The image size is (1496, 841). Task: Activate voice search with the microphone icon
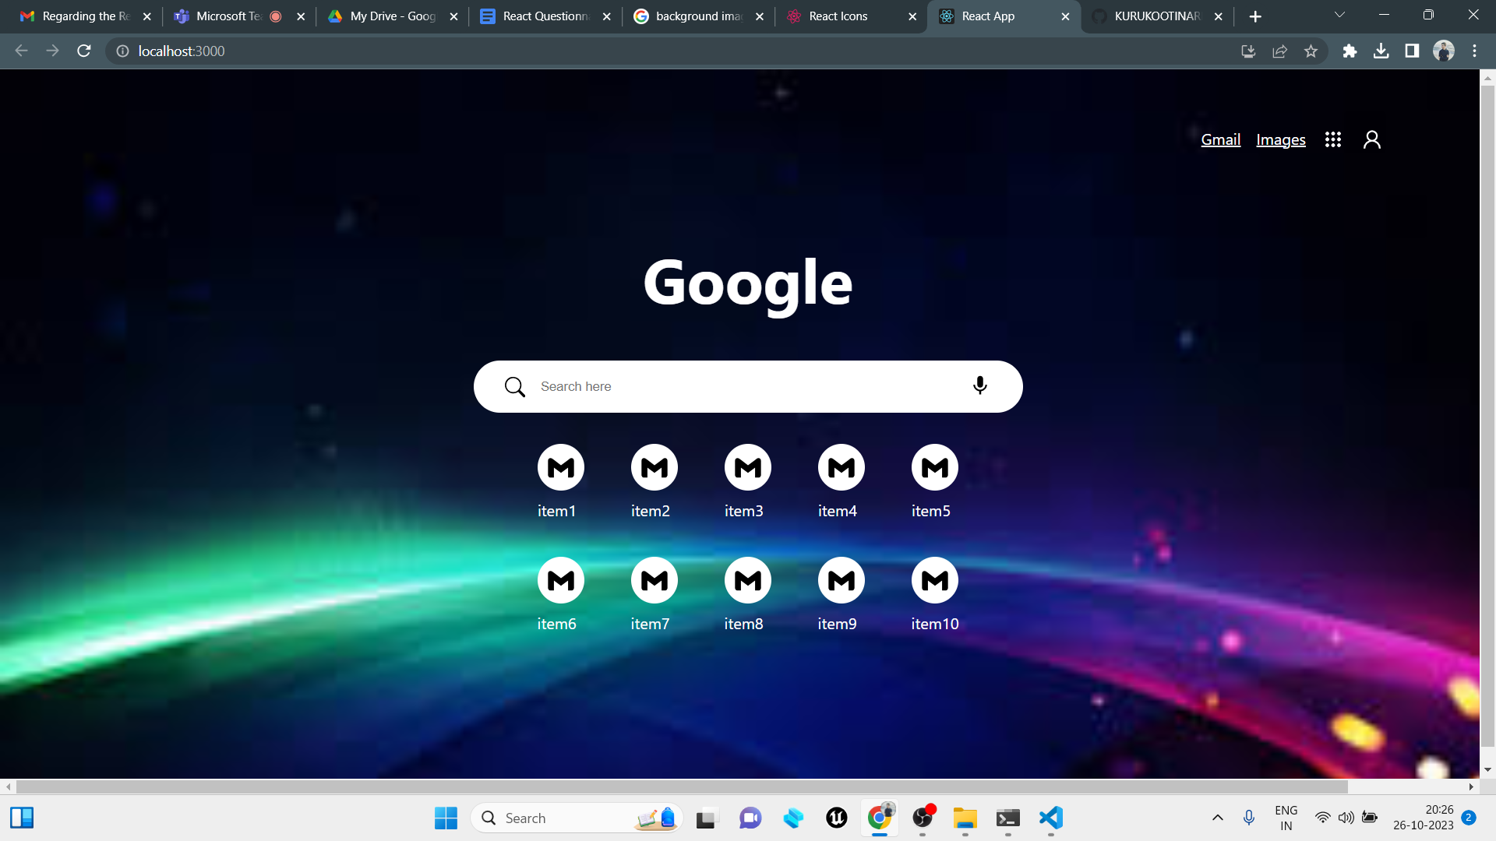click(979, 385)
